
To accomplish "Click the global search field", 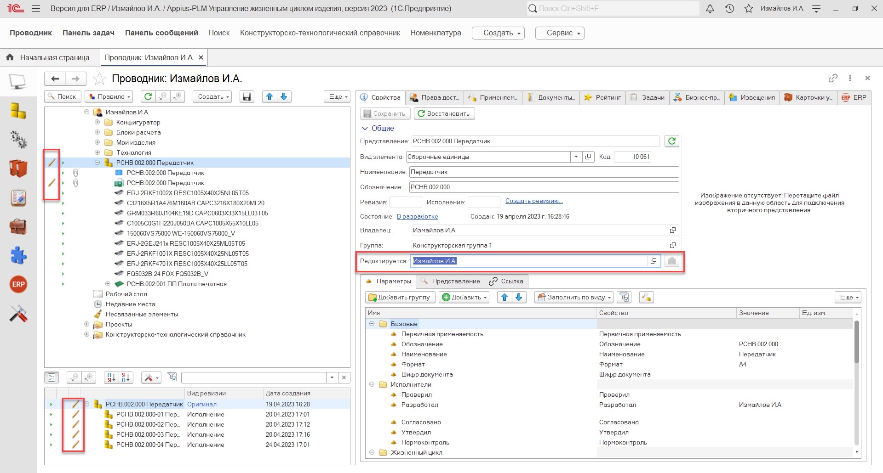I will pyautogui.click(x=613, y=8).
